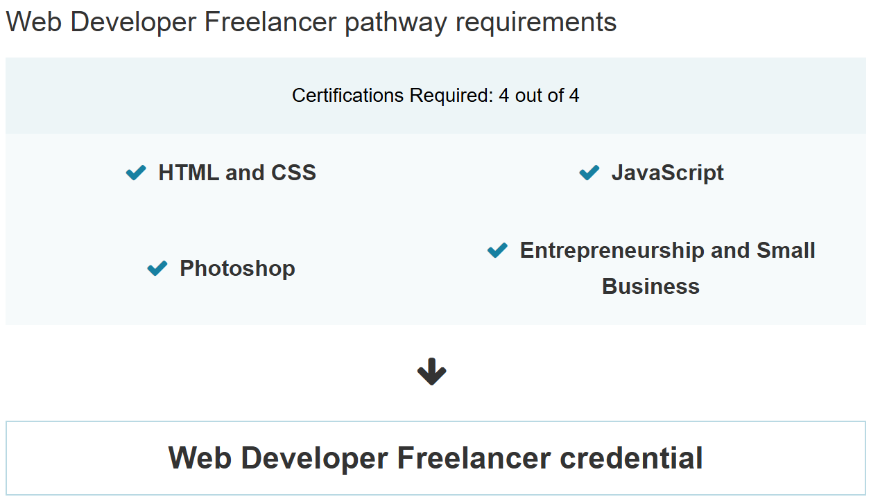871x499 pixels.
Task: Click the checkmark next to JavaScript
Action: [x=589, y=173]
